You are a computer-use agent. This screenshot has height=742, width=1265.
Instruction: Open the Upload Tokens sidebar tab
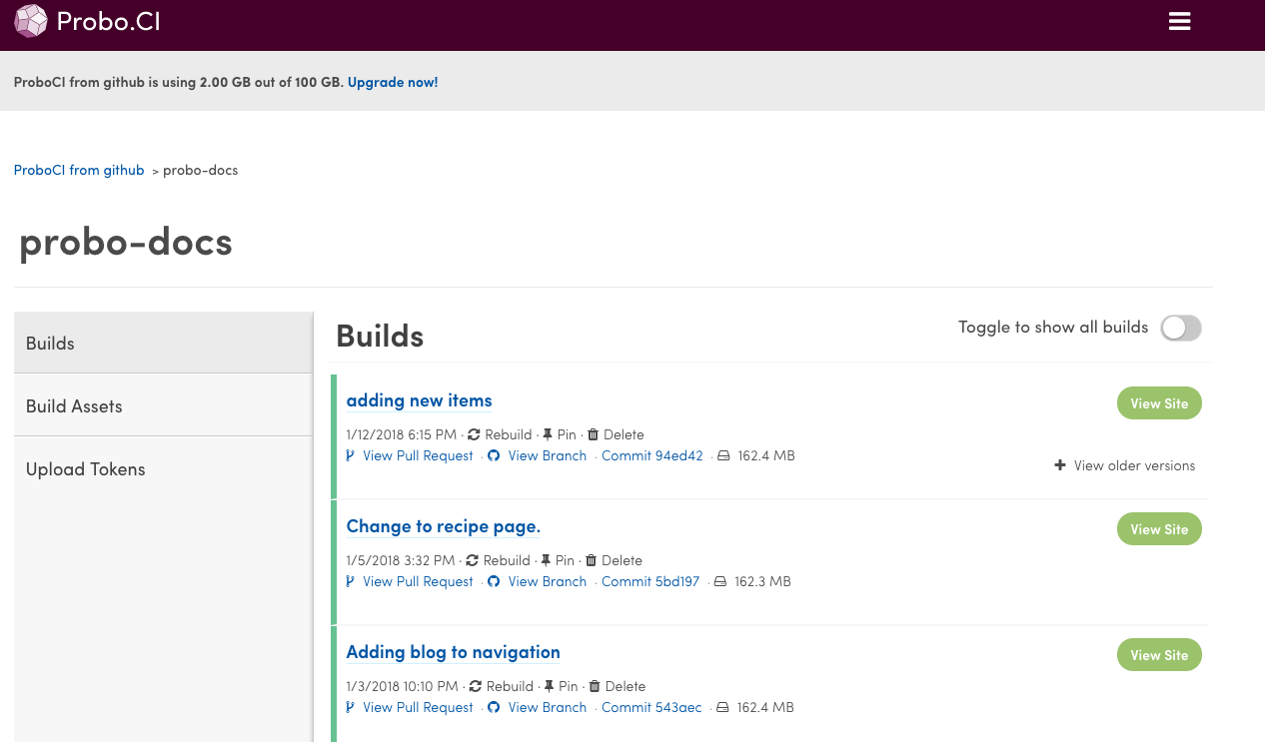(164, 468)
